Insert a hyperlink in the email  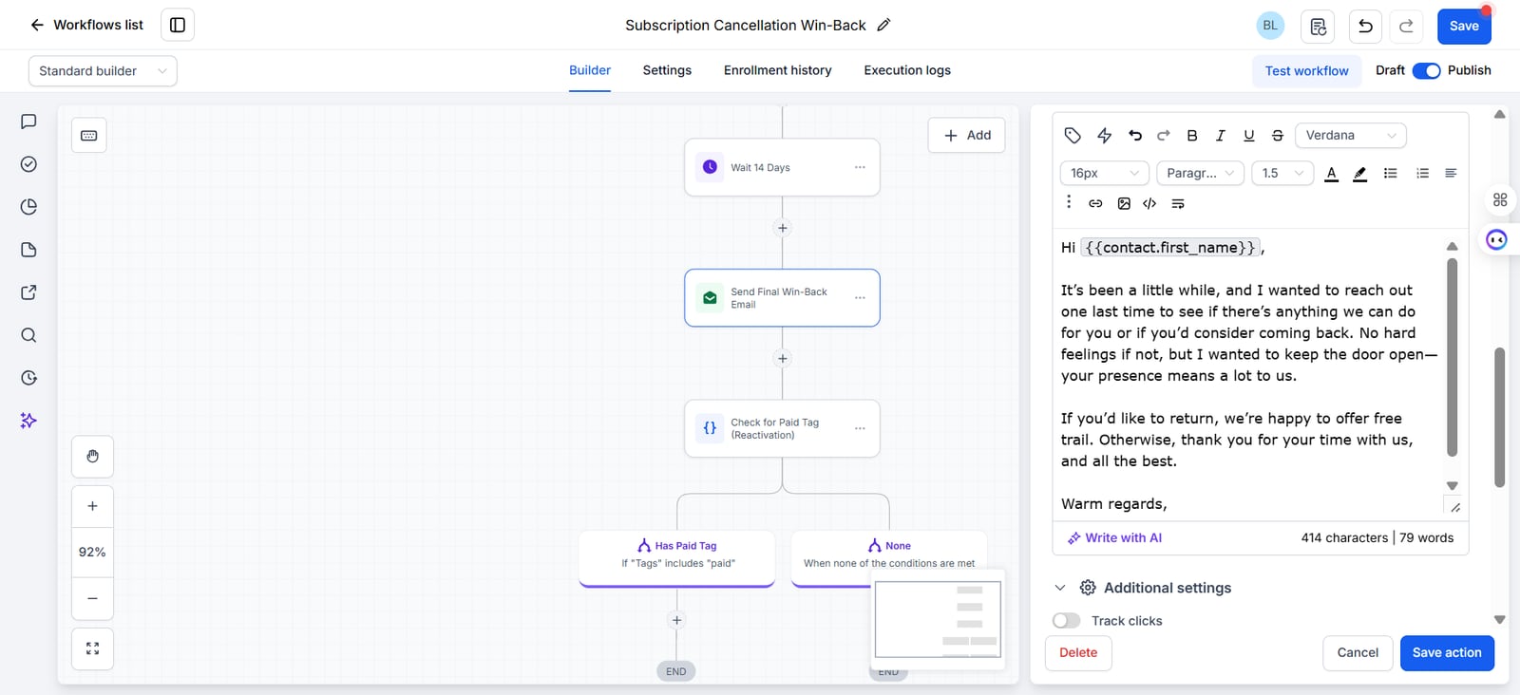(1095, 203)
